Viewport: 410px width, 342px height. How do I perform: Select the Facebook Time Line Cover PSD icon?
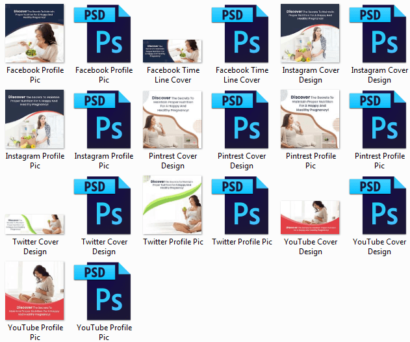[240, 34]
